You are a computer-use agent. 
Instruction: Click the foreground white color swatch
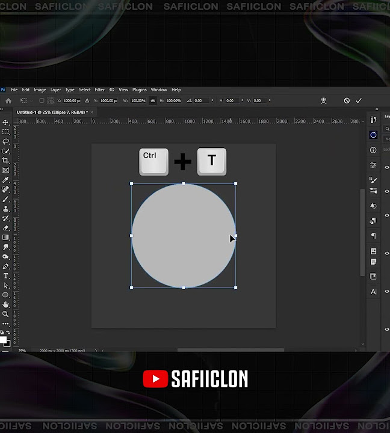[x=3, y=340]
